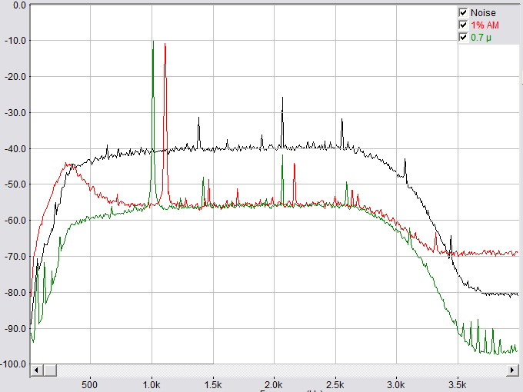Click the -50.0 level axis label
Screen dimensions: 523x392
point(15,184)
